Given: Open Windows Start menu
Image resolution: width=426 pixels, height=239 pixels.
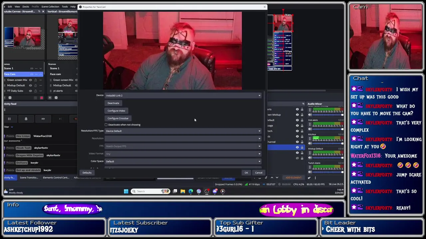Looking at the screenshot, I should click(126, 191).
